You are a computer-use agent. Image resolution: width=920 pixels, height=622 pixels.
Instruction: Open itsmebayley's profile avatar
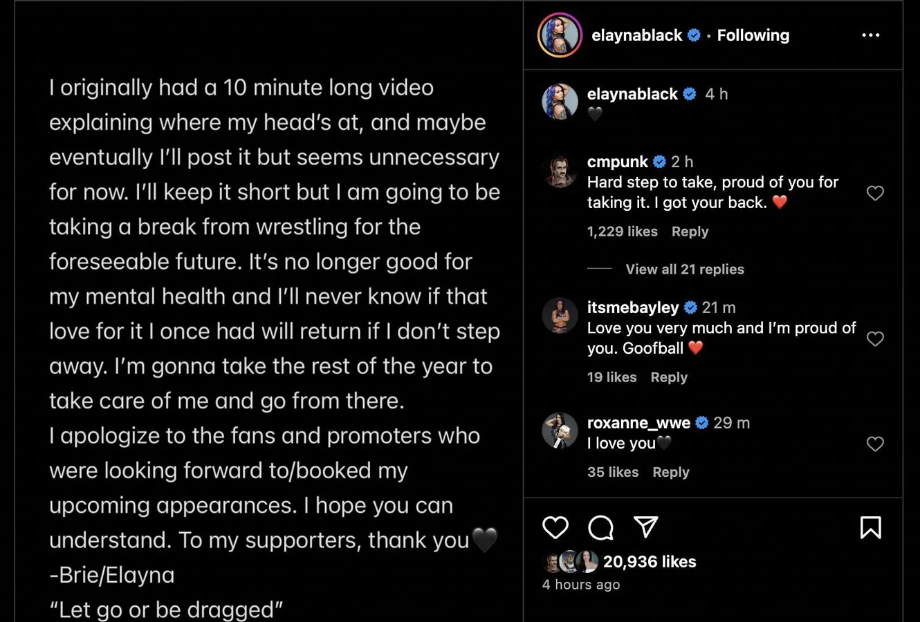click(560, 316)
